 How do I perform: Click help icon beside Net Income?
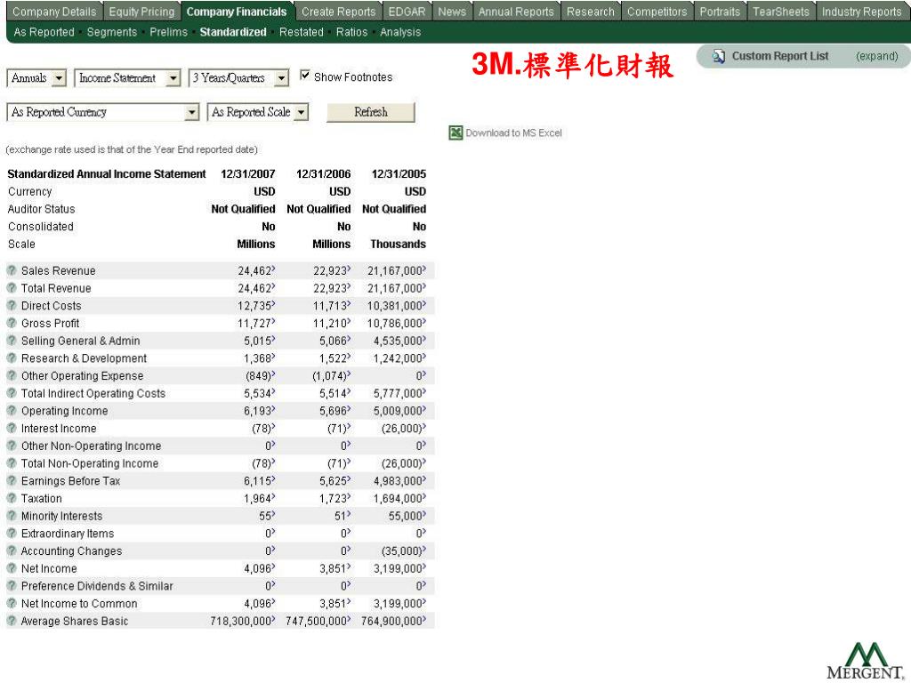[x=11, y=568]
